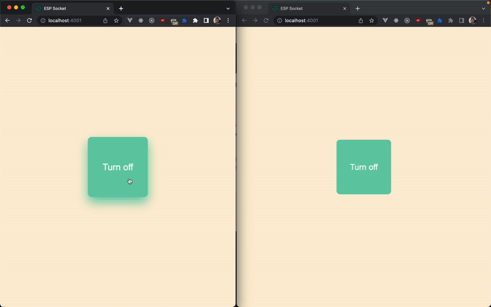Open the blue puzzle extension in left window
The height and width of the screenshot is (307, 491).
click(185, 21)
